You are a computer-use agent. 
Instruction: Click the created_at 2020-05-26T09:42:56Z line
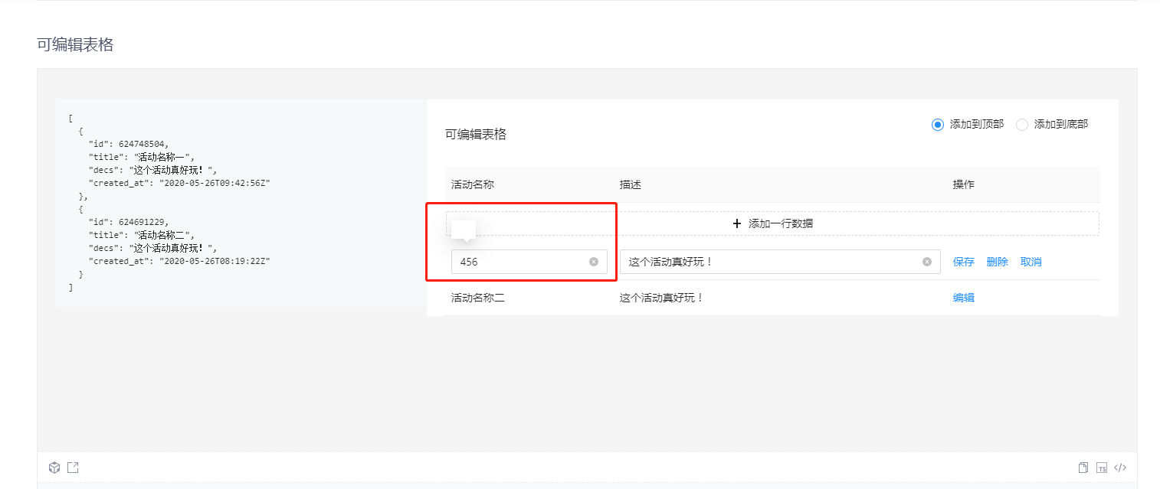pyautogui.click(x=179, y=183)
